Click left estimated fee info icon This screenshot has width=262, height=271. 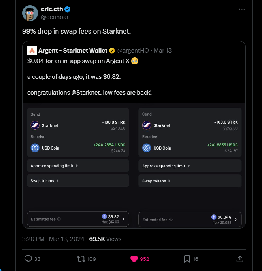pos(59,219)
